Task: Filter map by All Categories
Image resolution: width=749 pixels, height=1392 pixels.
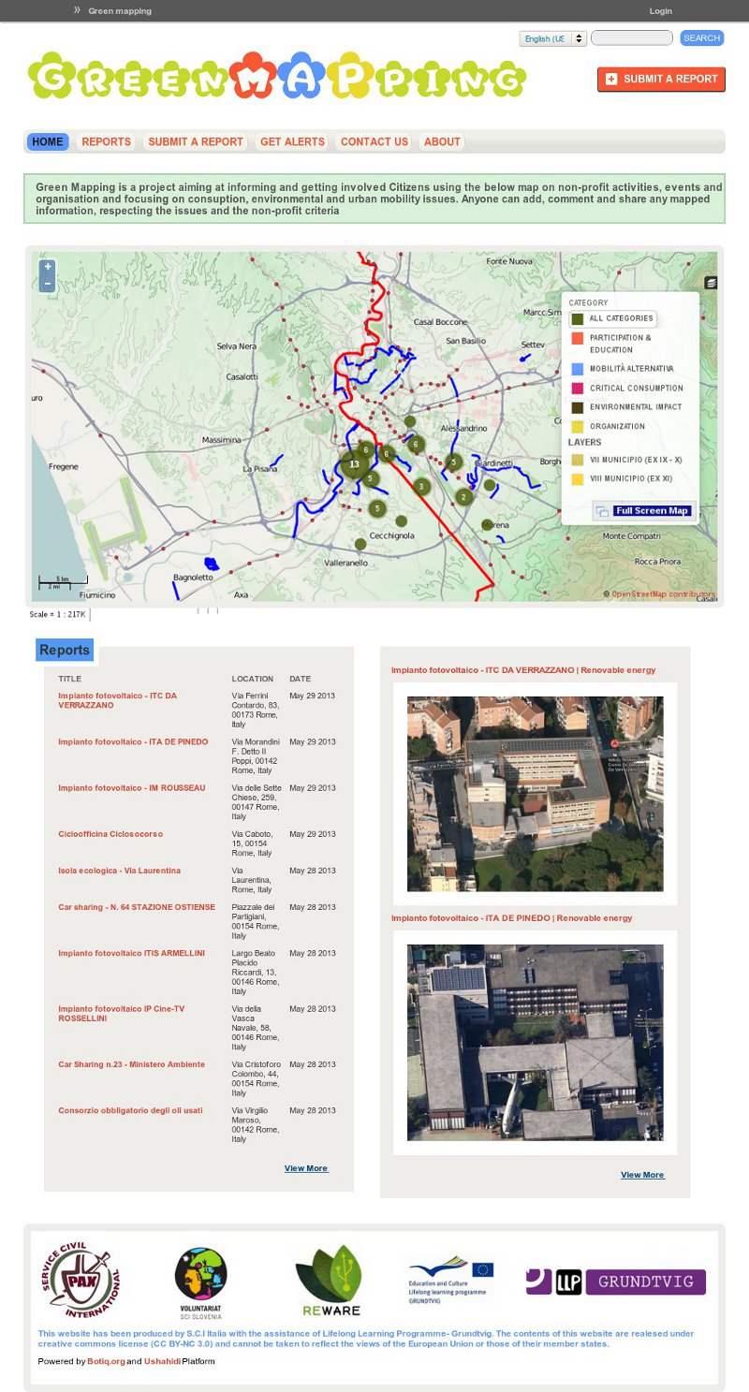Action: point(613,319)
